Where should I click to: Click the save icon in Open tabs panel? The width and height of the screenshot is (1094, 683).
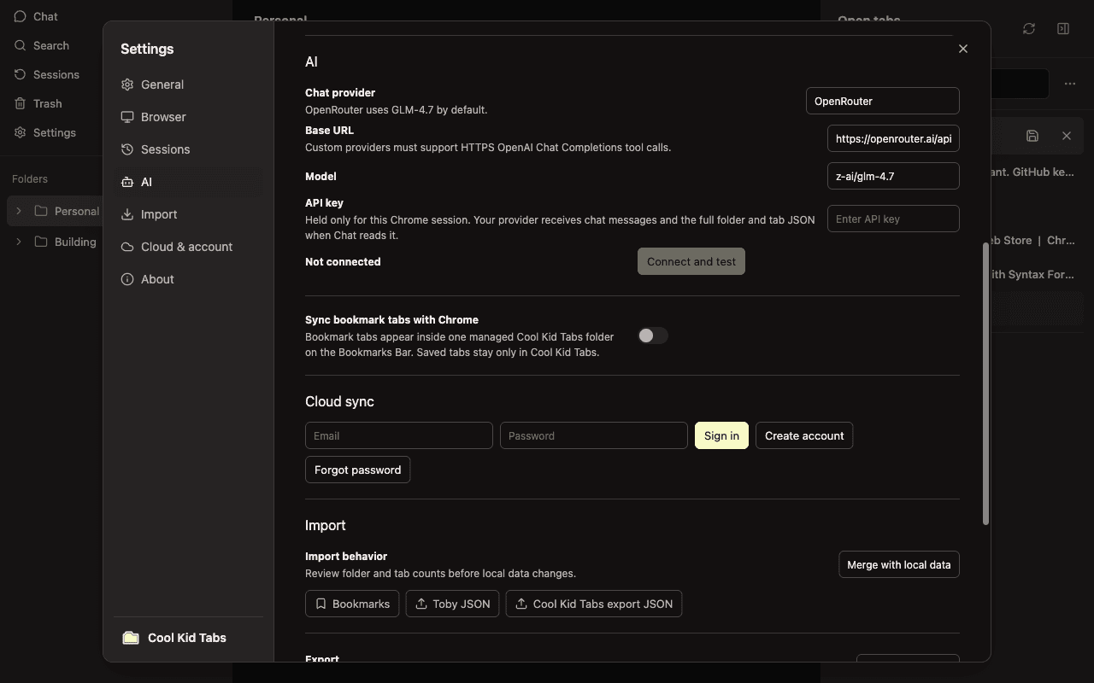[1032, 136]
